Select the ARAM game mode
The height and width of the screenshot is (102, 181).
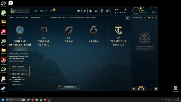(68, 35)
